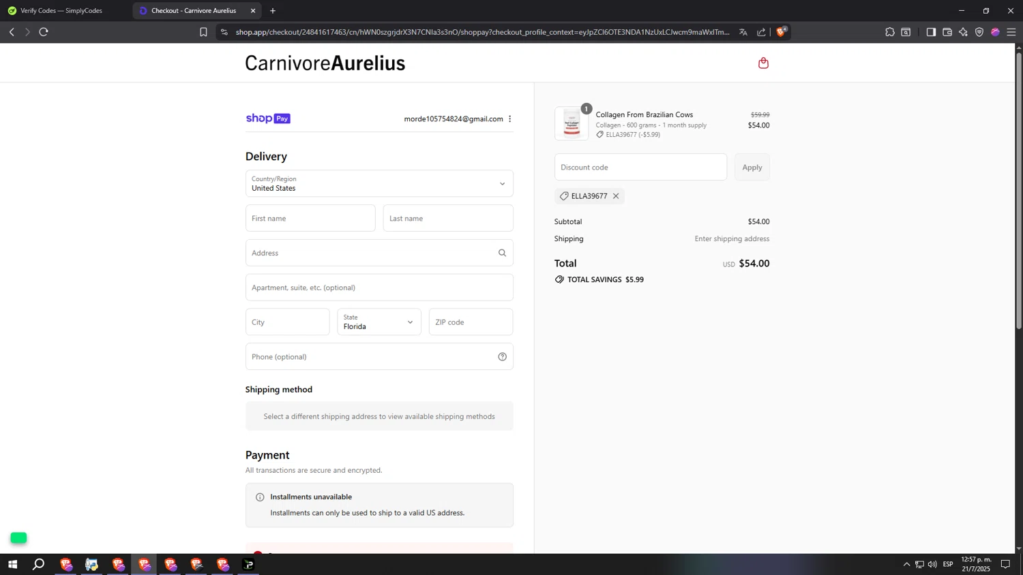
Task: Click the Total Savings tag icon
Action: 559,279
